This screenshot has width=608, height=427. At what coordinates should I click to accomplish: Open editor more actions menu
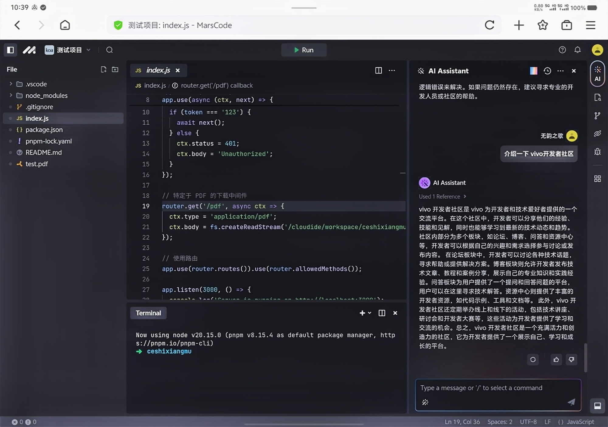(392, 70)
